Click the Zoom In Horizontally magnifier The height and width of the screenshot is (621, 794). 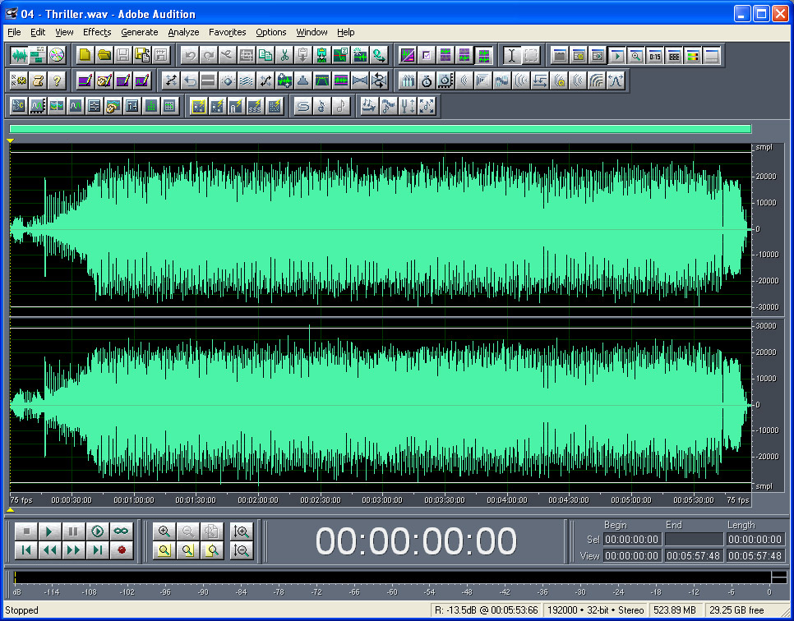164,531
